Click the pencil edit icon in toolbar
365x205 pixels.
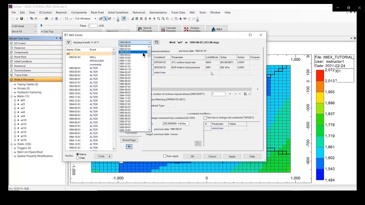[133, 19]
